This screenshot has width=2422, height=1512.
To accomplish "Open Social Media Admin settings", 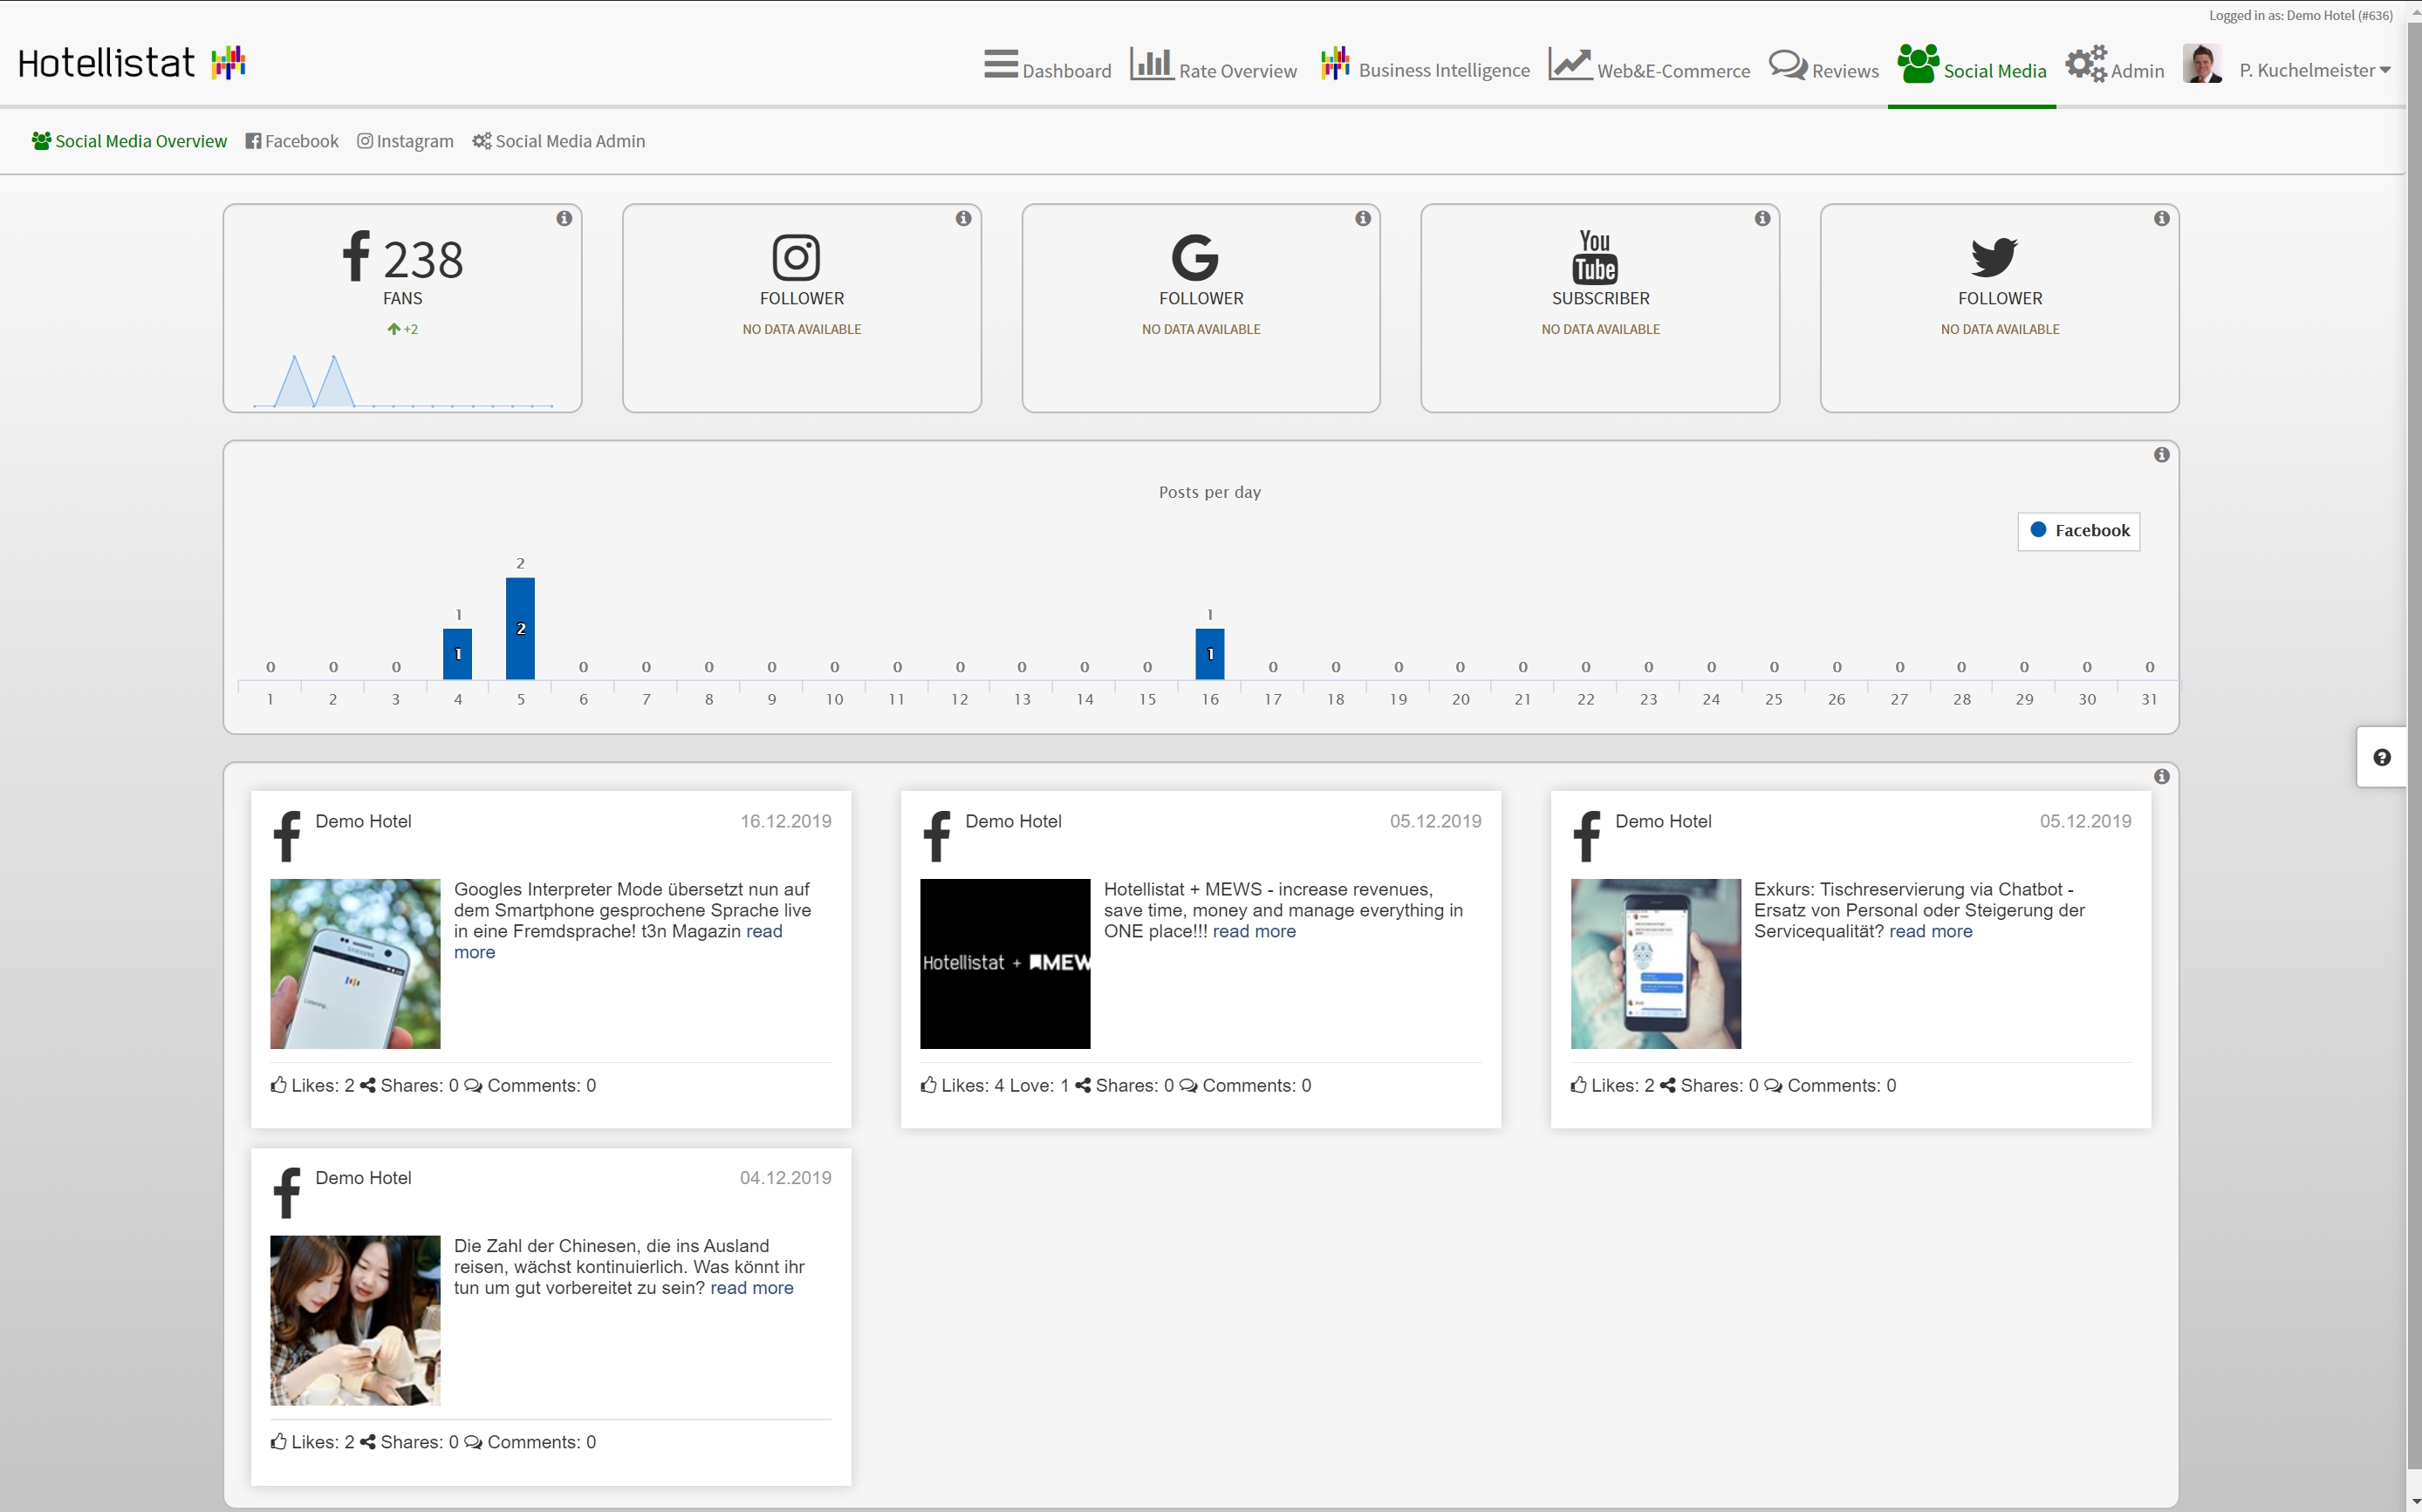I will 558,141.
